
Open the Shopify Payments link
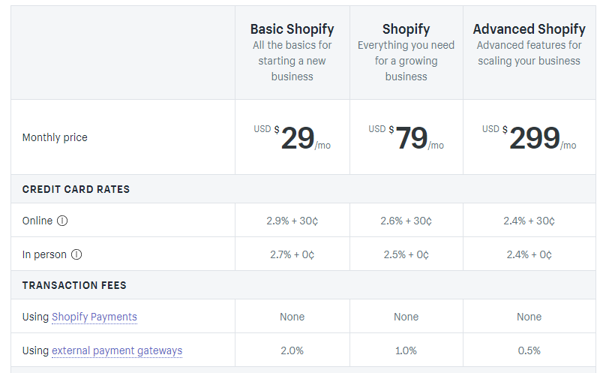[94, 317]
